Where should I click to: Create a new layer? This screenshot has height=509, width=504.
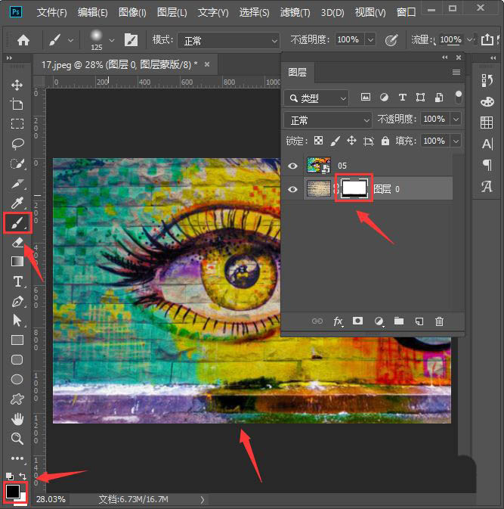(419, 321)
